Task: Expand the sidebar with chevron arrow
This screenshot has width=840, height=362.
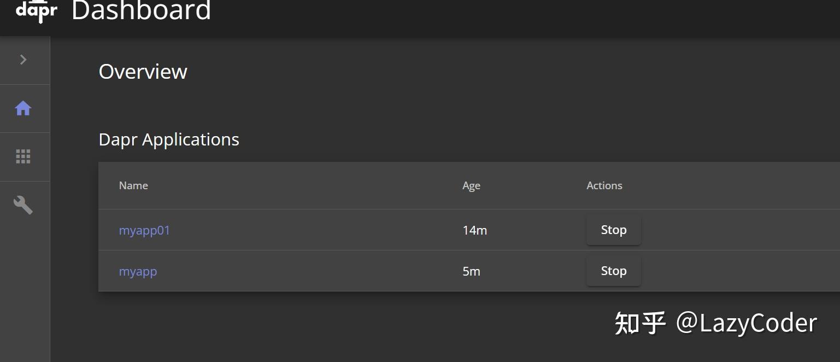Action: (23, 60)
